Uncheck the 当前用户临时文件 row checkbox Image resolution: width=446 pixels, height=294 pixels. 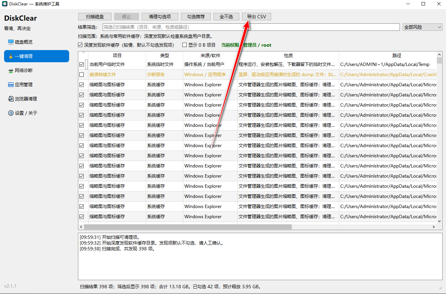(x=82, y=64)
